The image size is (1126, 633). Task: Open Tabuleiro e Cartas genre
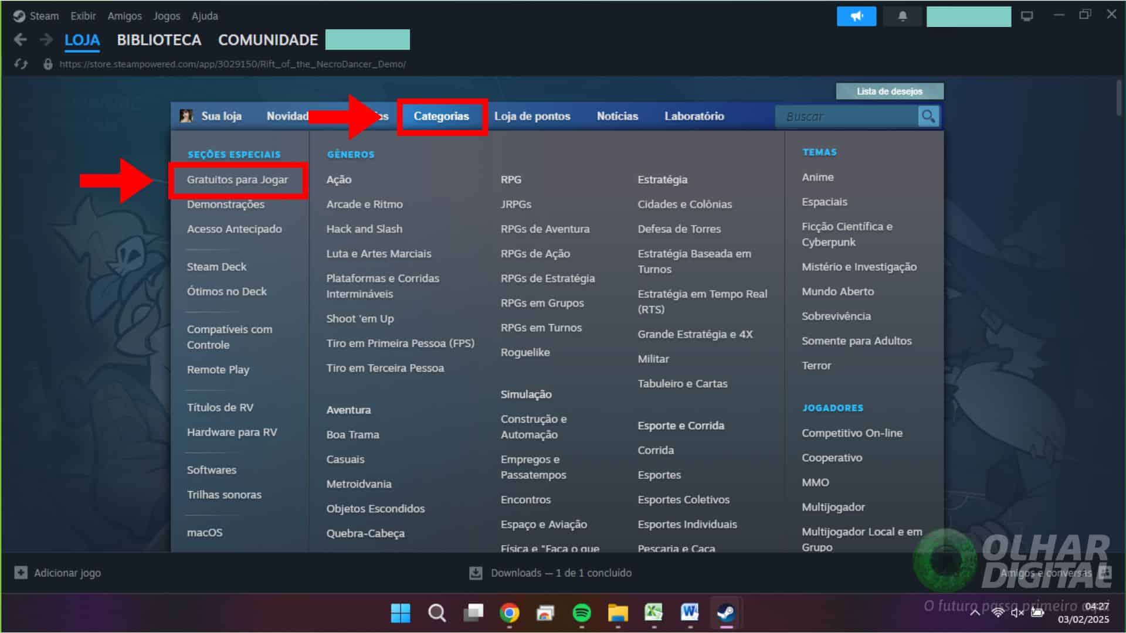tap(683, 383)
